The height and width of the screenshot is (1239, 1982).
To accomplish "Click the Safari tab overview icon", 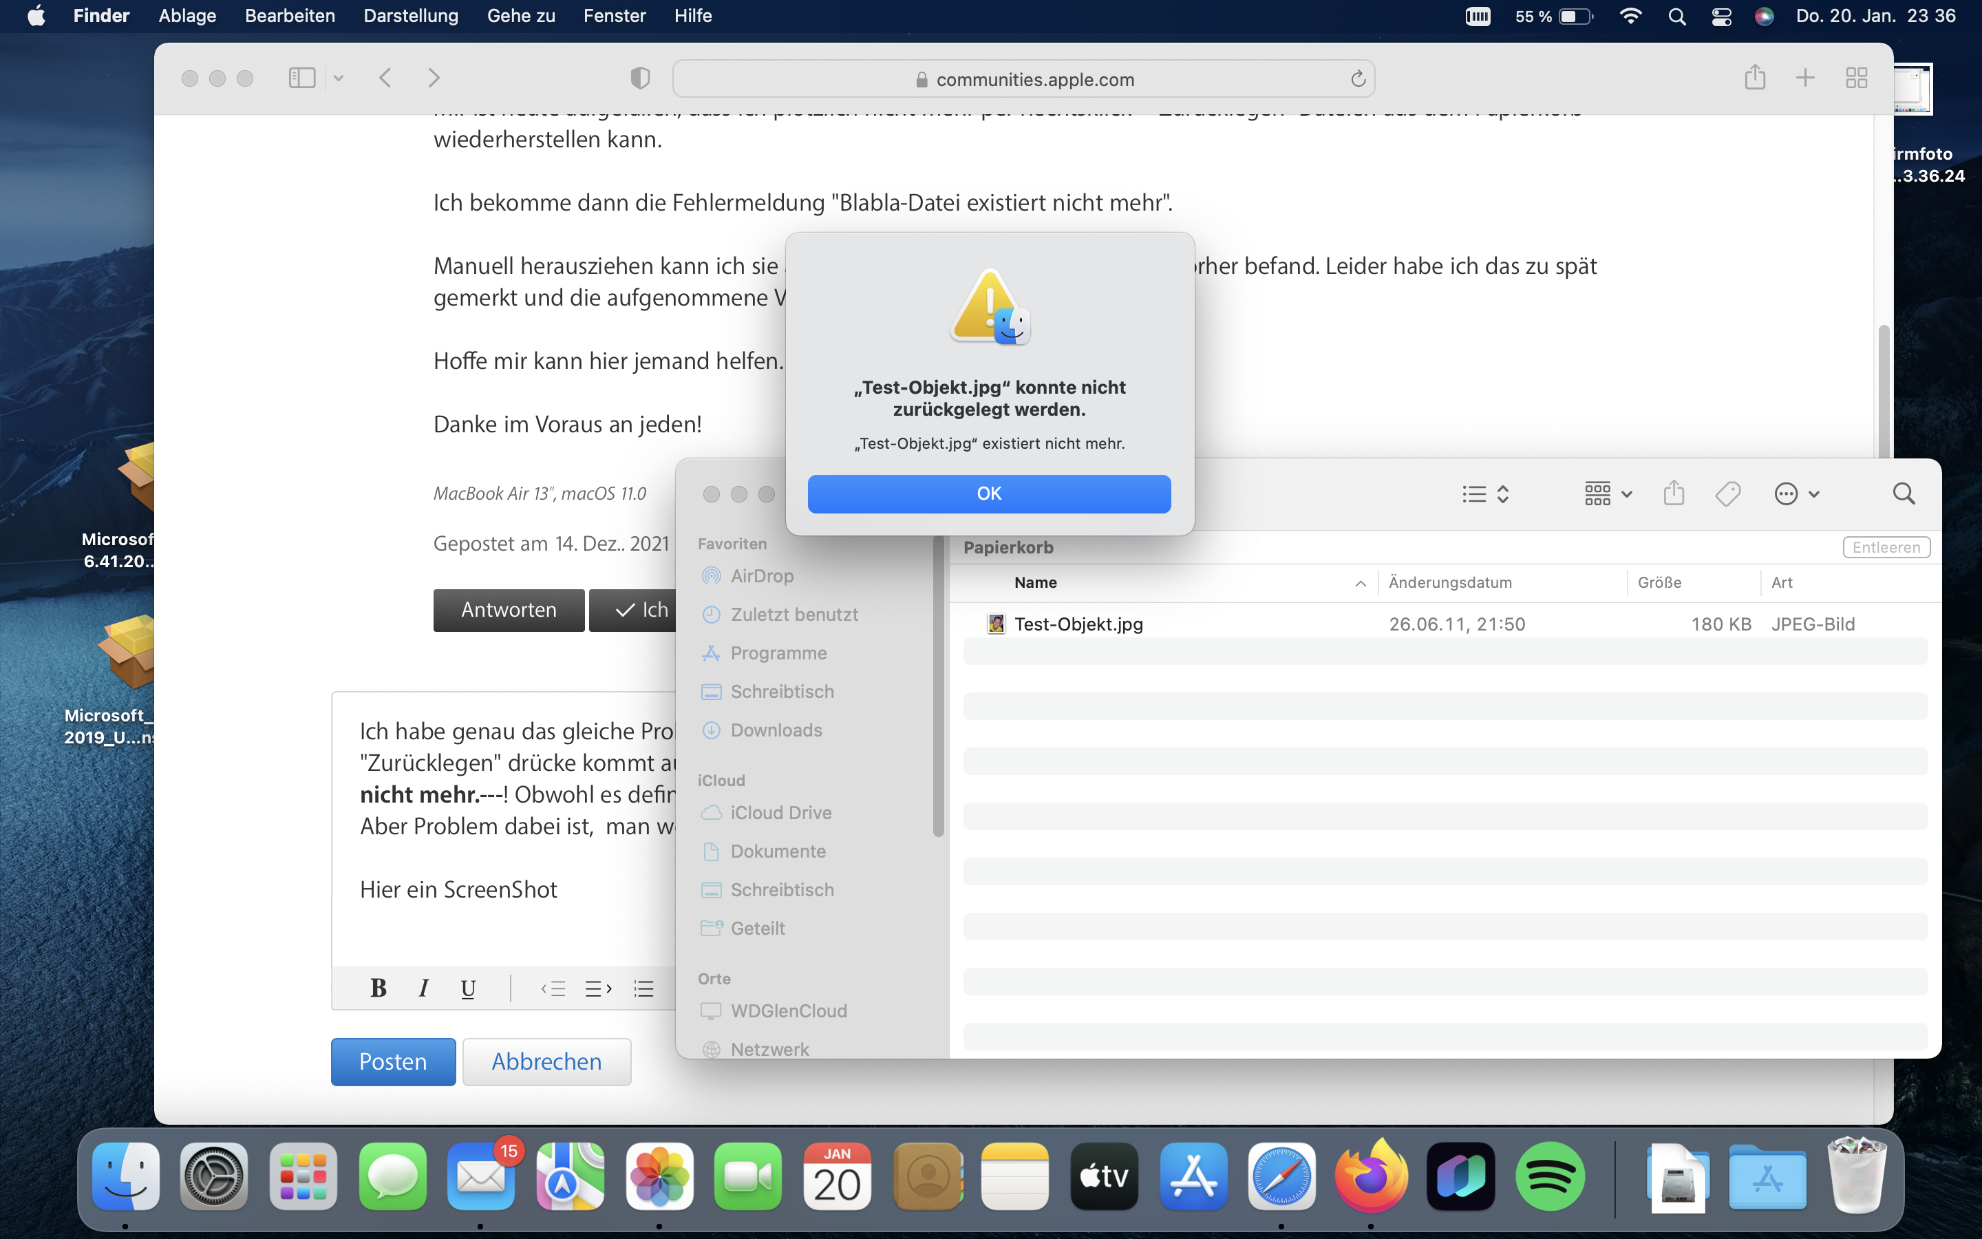I will pyautogui.click(x=1856, y=78).
